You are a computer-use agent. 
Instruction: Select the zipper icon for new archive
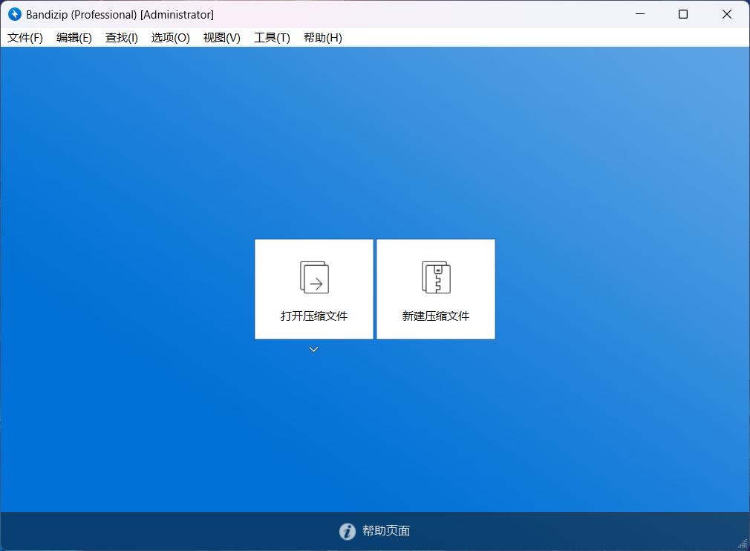click(435, 277)
